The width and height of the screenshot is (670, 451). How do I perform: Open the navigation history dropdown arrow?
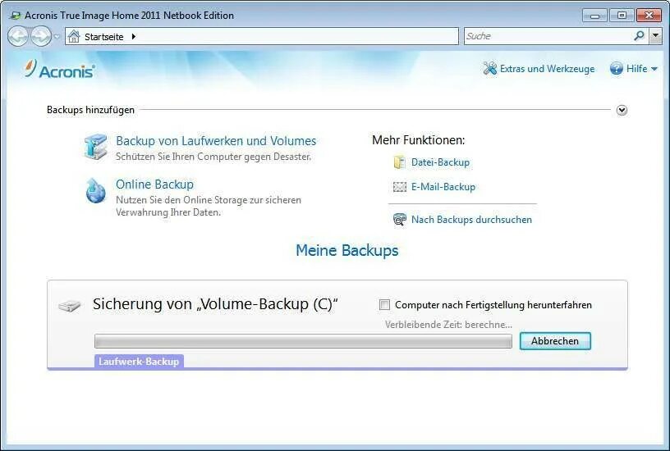pos(57,37)
